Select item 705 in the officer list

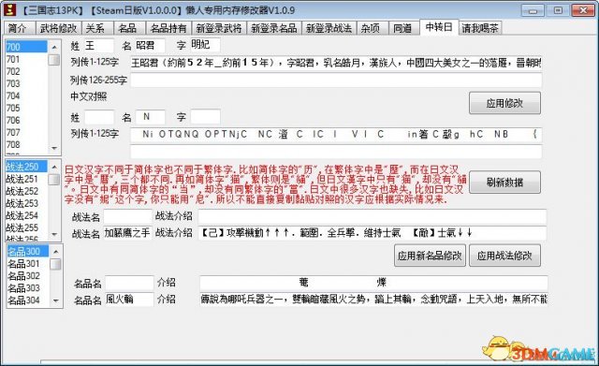click(26, 109)
